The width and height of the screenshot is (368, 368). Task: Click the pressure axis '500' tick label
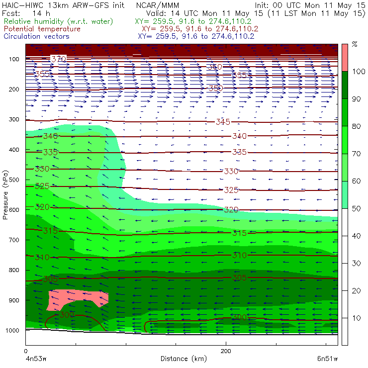point(14,180)
